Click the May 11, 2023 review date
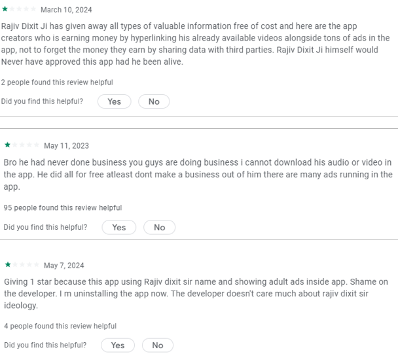 pos(66,145)
